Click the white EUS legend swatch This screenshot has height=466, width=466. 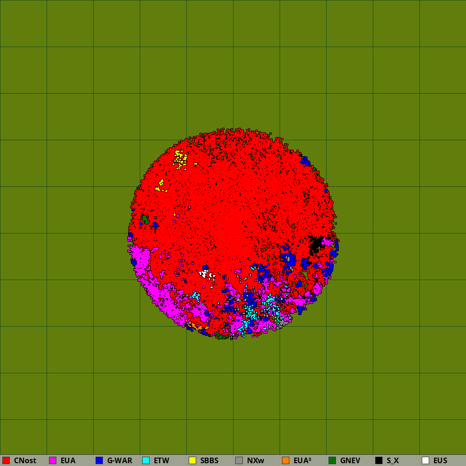(425, 460)
